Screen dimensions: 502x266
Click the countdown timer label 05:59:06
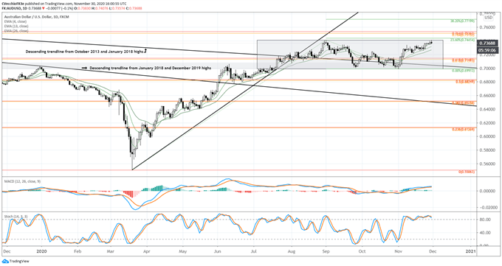(x=488, y=50)
